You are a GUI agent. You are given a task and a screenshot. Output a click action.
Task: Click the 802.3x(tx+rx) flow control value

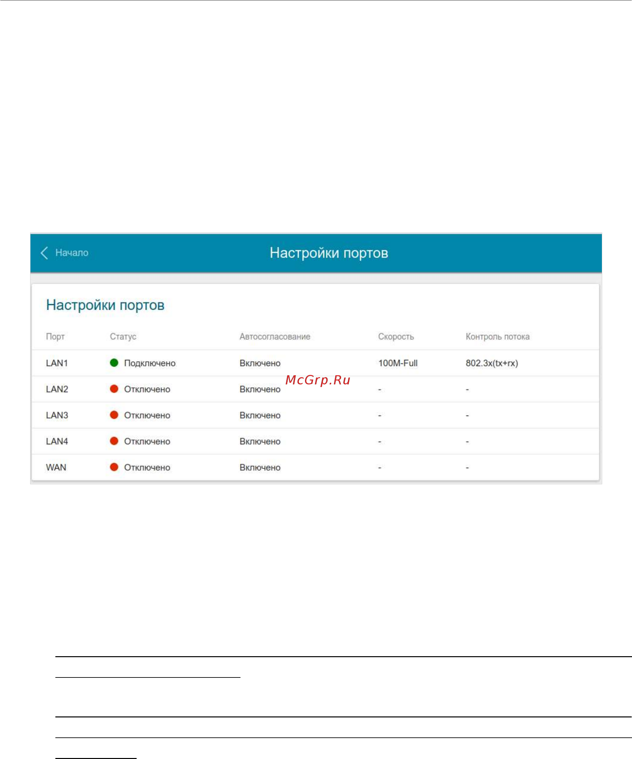coord(492,363)
